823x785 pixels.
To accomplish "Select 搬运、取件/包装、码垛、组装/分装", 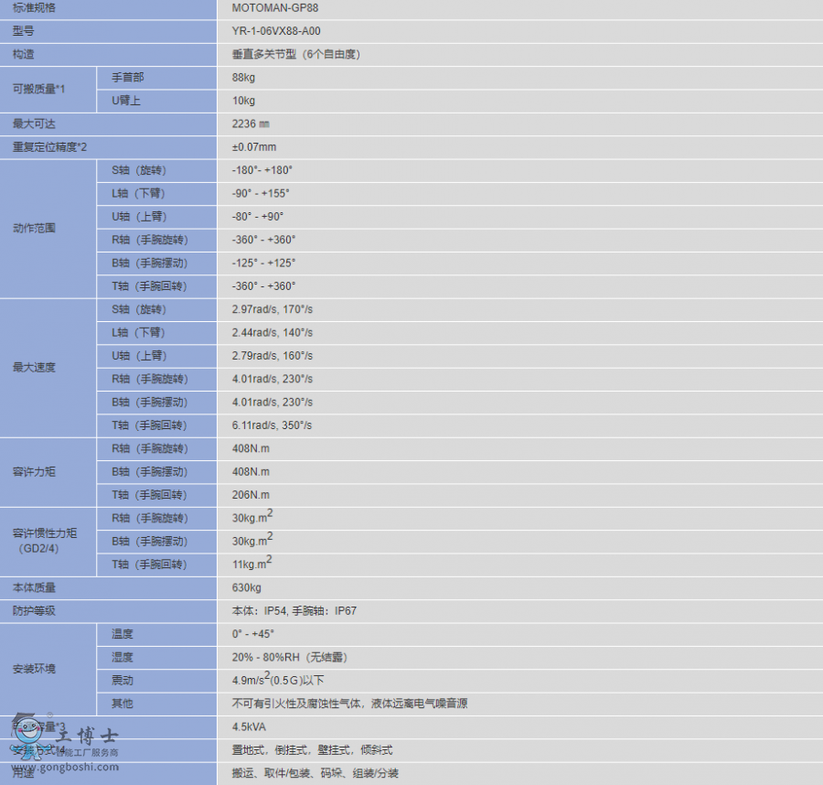I will 315,773.
